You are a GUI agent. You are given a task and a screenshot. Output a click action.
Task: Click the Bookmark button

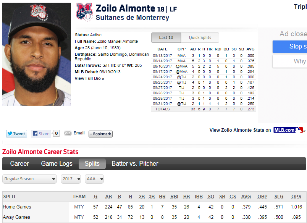[x=101, y=134]
